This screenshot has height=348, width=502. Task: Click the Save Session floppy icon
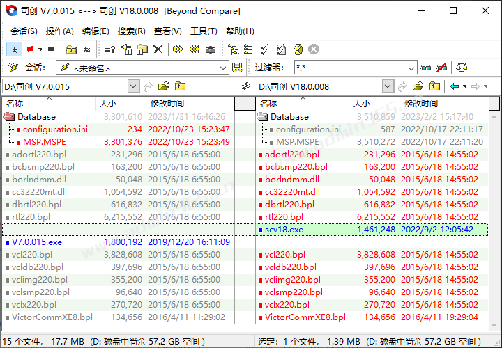coord(237,68)
